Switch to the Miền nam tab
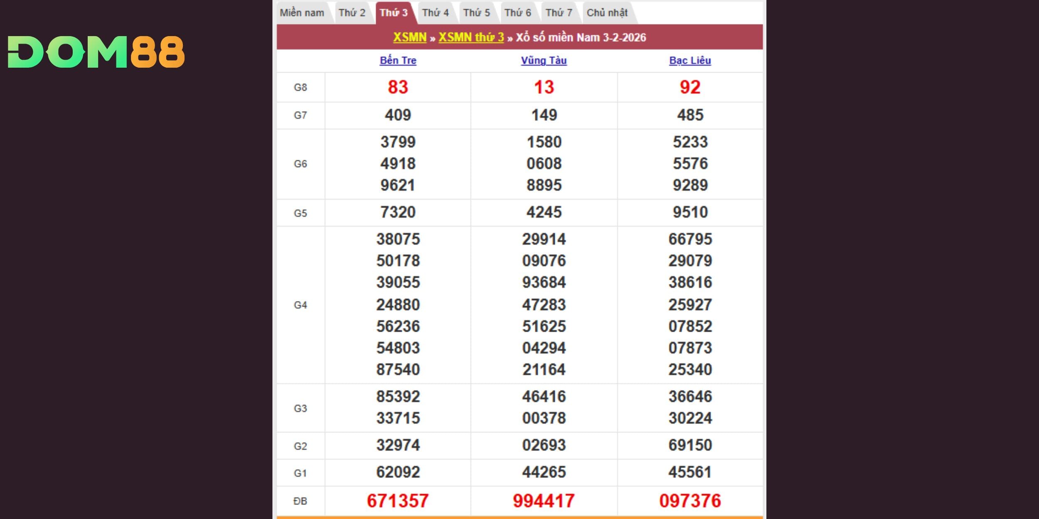Image resolution: width=1039 pixels, height=519 pixels. pos(302,13)
